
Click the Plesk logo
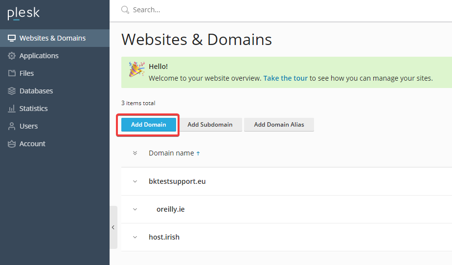23,13
